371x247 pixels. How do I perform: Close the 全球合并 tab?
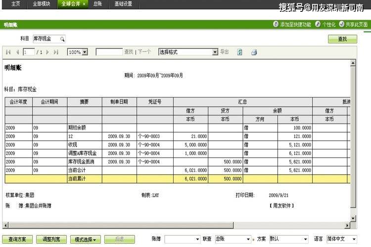click(x=84, y=3)
